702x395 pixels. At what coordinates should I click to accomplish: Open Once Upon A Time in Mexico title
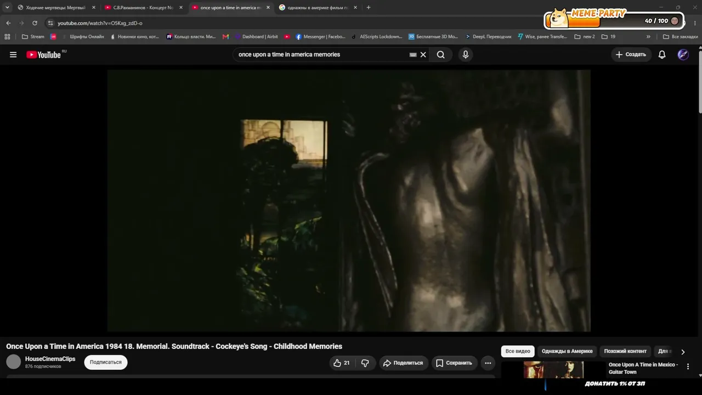643,368
